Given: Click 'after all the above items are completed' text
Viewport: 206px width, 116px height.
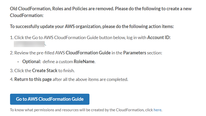Looking at the screenshot, I should [90, 79].
